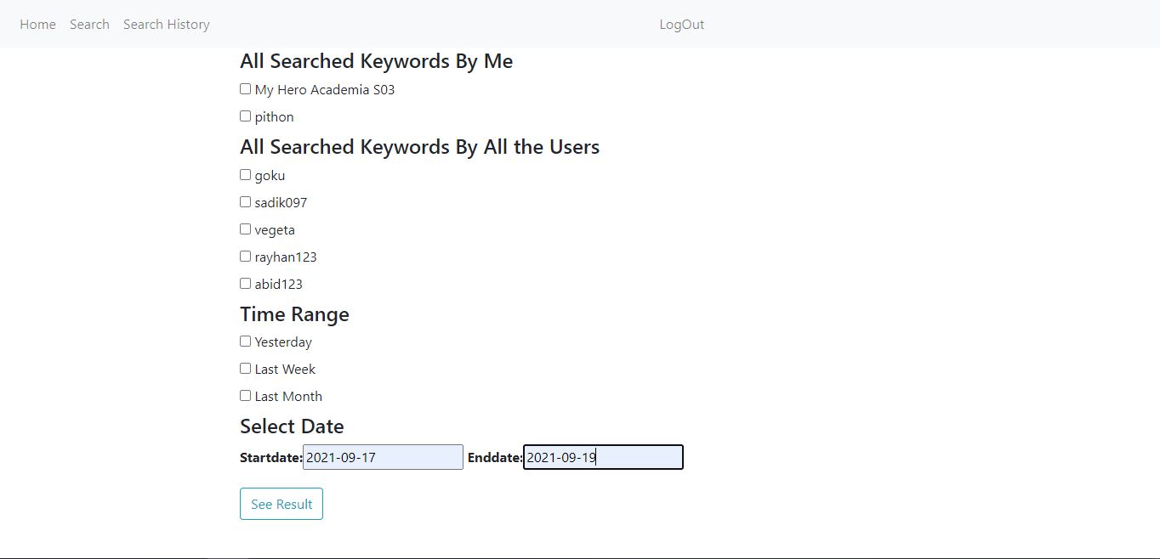Check the "vegeta" keyword checkbox
This screenshot has height=559, width=1160.
click(x=245, y=229)
